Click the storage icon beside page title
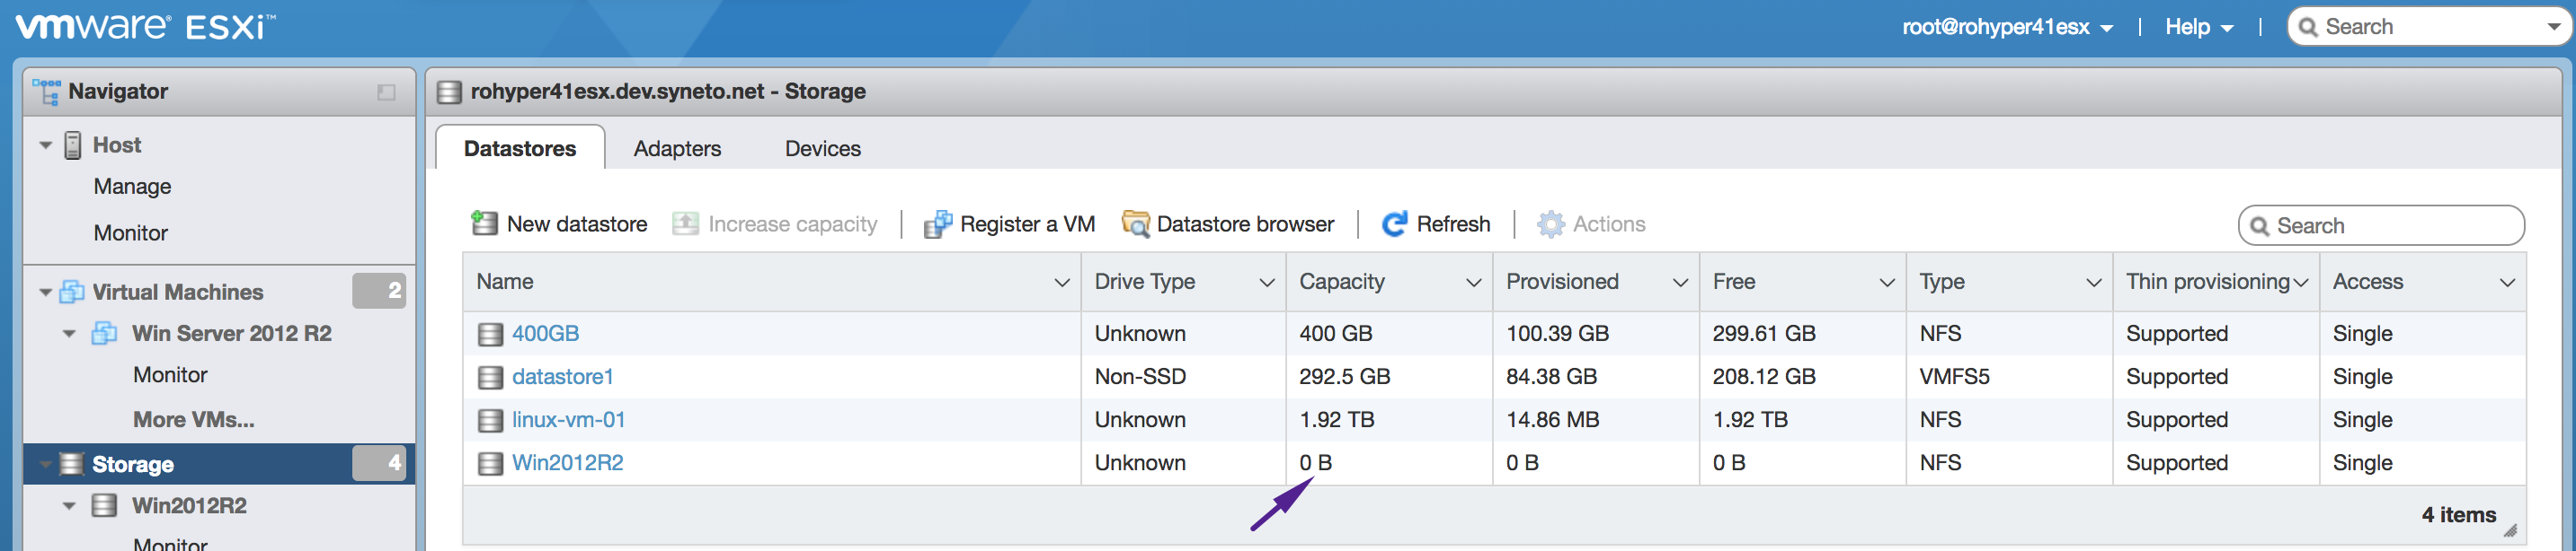This screenshot has height=551, width=2576. (450, 92)
